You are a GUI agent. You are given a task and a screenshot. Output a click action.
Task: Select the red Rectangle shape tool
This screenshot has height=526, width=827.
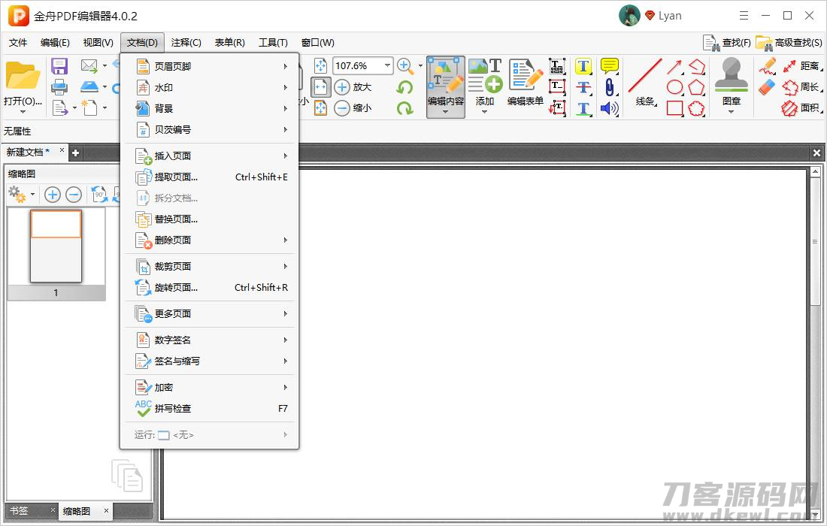point(675,108)
